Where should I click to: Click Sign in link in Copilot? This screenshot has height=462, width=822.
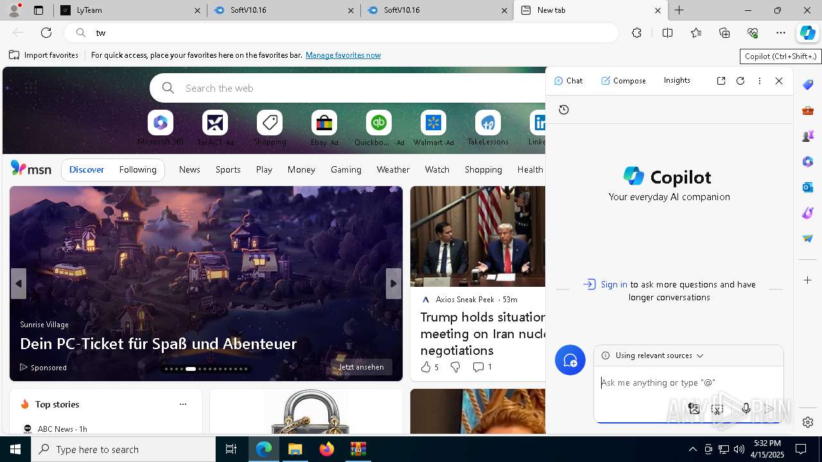[x=614, y=284]
